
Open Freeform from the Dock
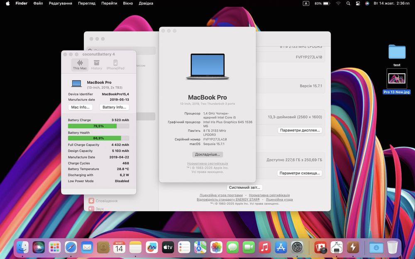151,247
